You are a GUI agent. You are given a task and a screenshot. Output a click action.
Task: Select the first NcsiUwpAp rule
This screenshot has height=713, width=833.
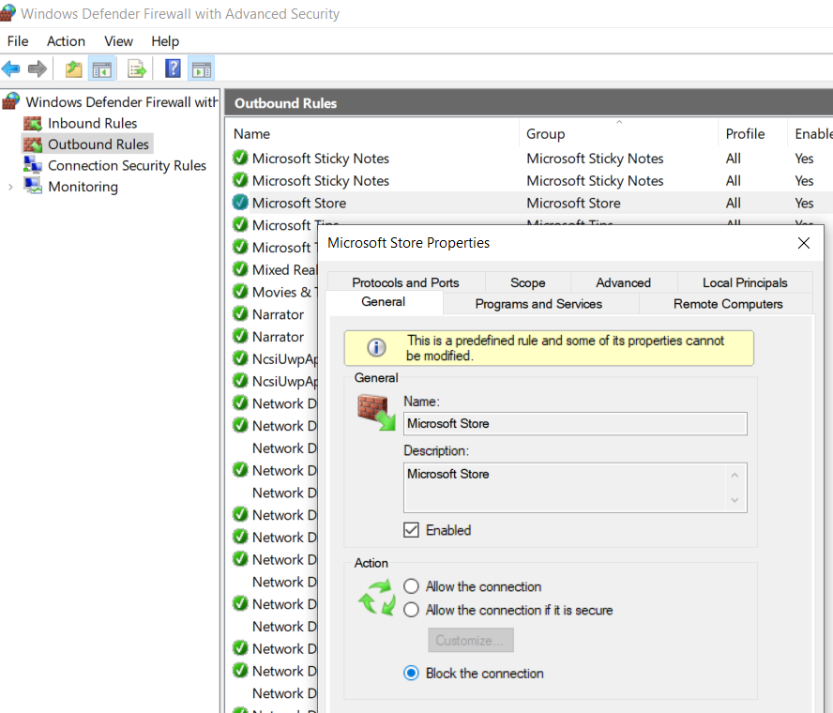(x=274, y=359)
